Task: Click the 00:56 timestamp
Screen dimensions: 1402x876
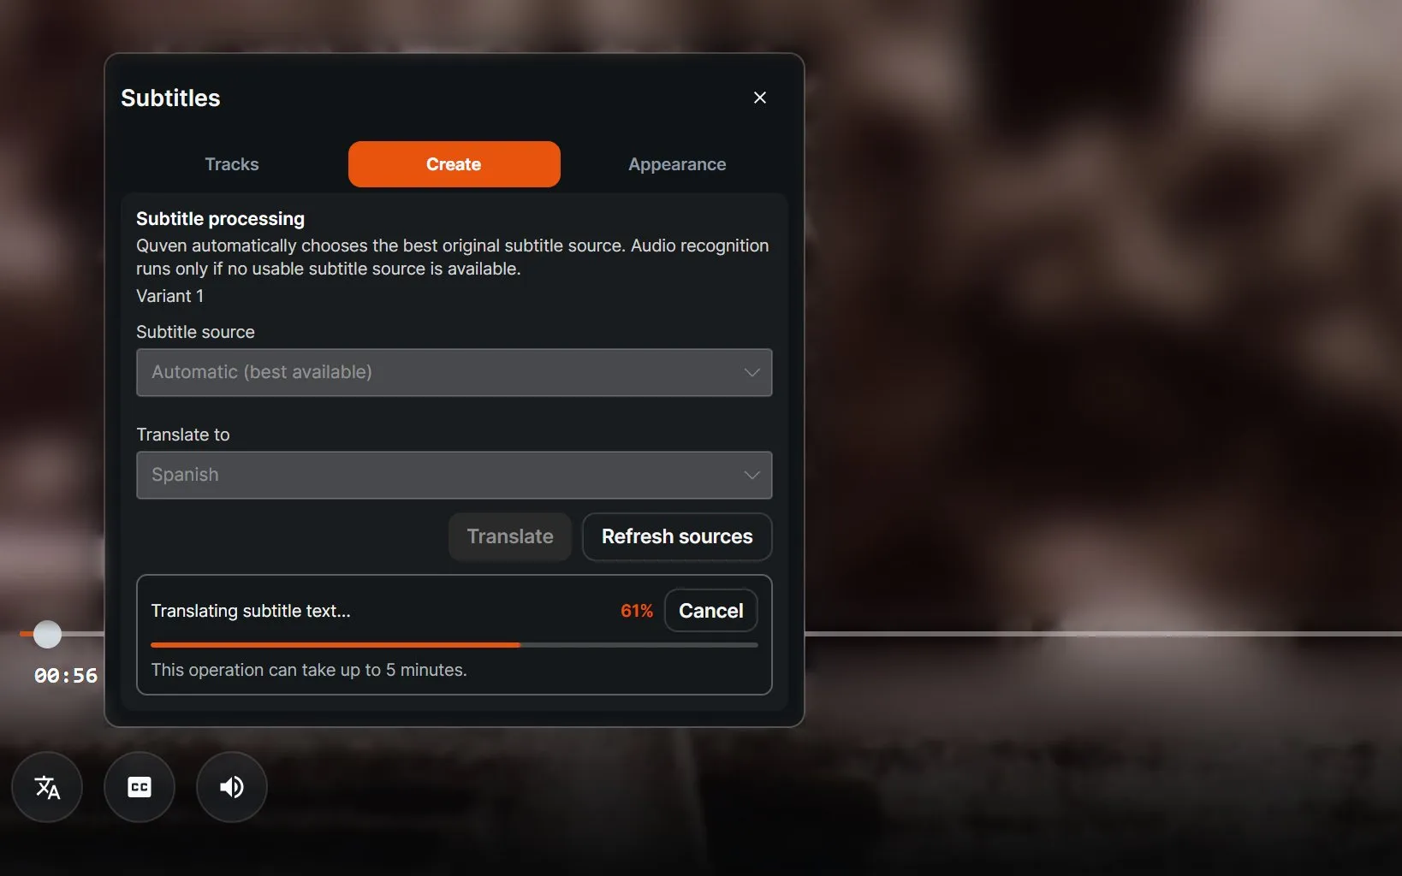Action: 66,676
